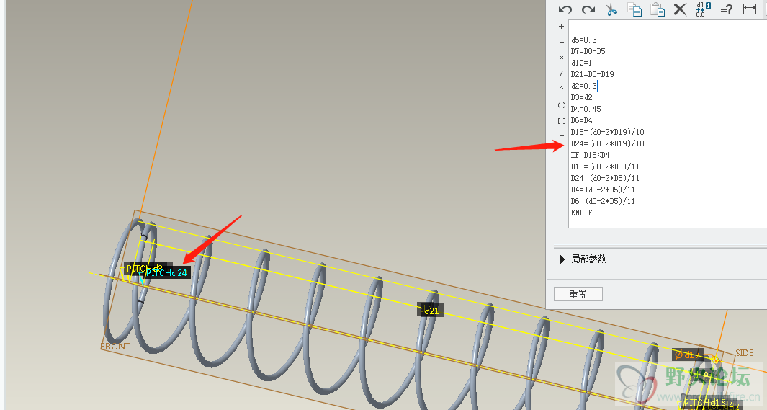Insert round parentheses ()
767x410 pixels.
pyautogui.click(x=562, y=105)
